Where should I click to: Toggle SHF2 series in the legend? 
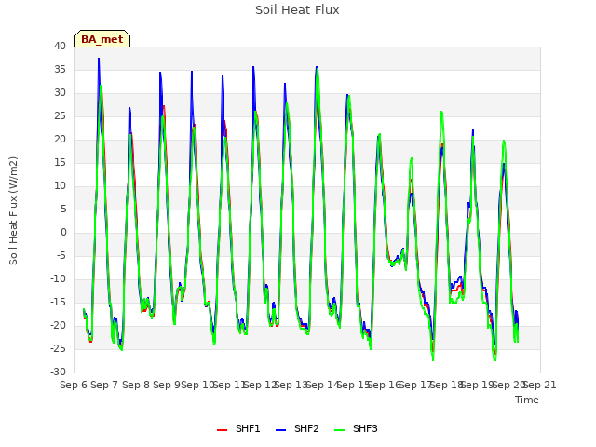coord(297,428)
